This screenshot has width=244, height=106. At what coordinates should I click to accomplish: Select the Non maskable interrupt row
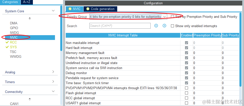pos(153,43)
